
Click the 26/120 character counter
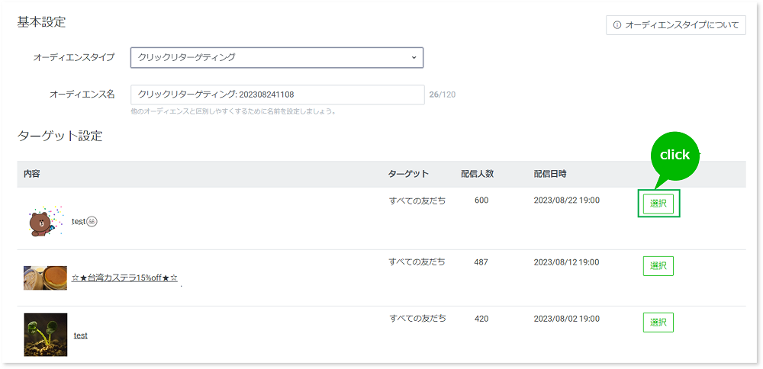click(443, 95)
